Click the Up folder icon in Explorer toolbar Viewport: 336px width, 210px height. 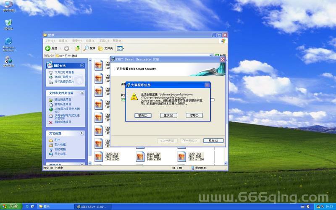[78, 48]
